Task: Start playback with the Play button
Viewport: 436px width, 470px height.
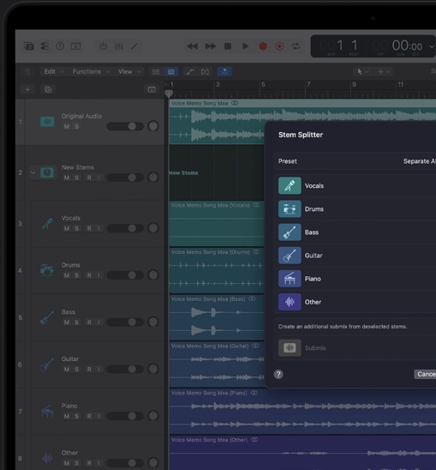Action: [x=245, y=46]
